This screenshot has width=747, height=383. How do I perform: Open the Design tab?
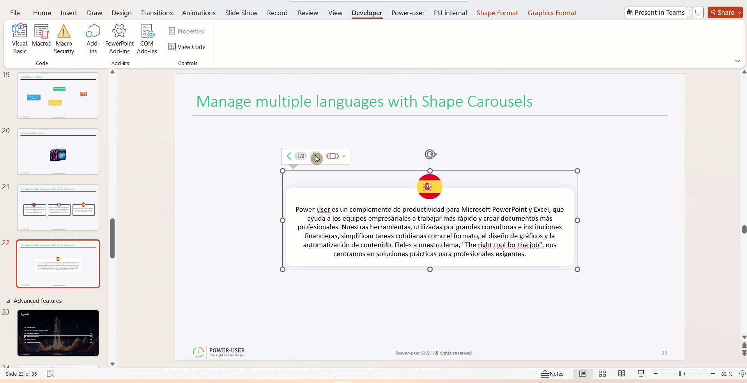tap(121, 13)
